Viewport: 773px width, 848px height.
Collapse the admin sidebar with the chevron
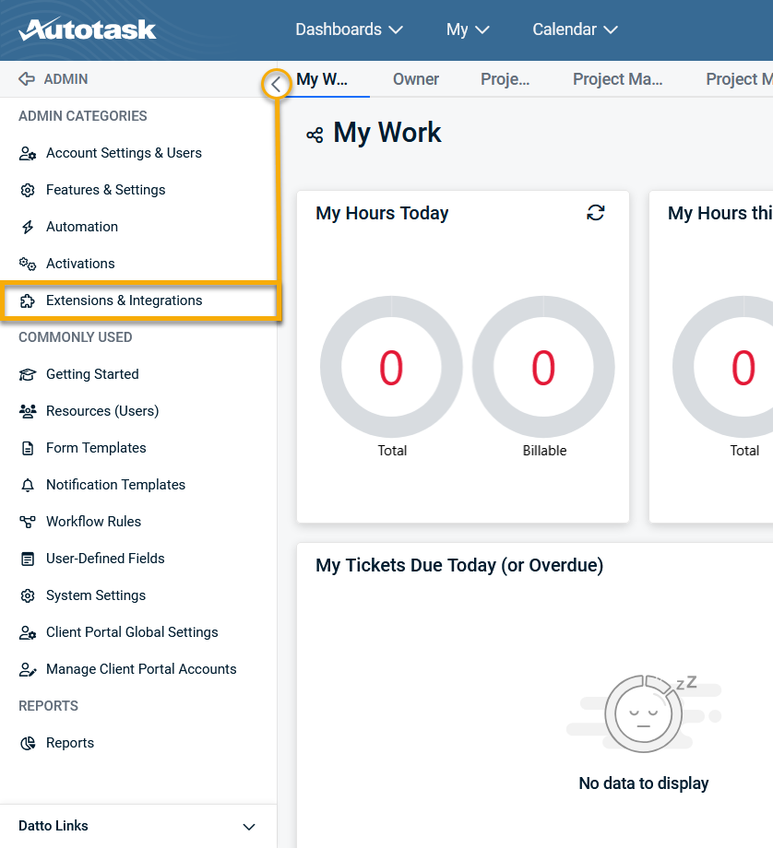[276, 85]
